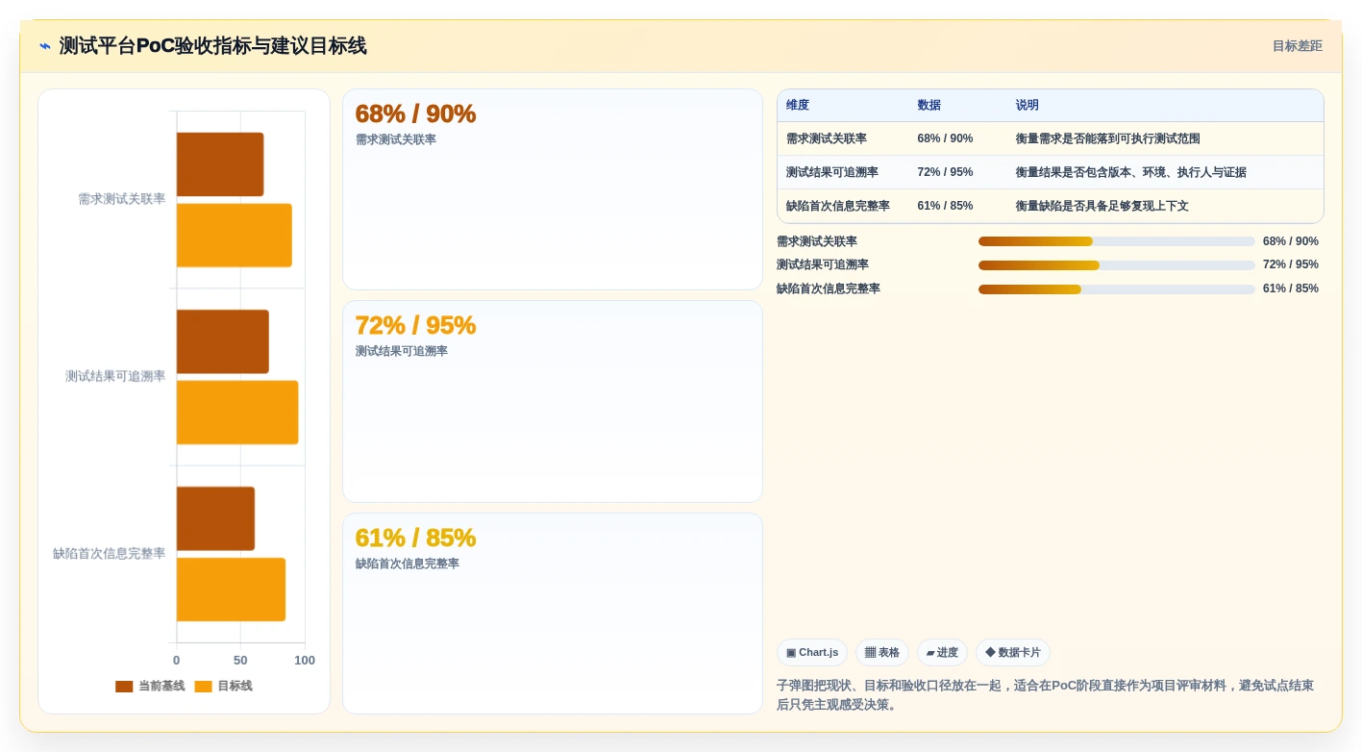
Task: Click the 72% / 95% progress value
Action: [1291, 264]
